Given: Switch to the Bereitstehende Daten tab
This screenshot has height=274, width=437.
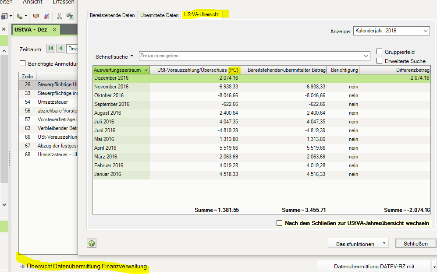Looking at the screenshot, I should pos(112,15).
